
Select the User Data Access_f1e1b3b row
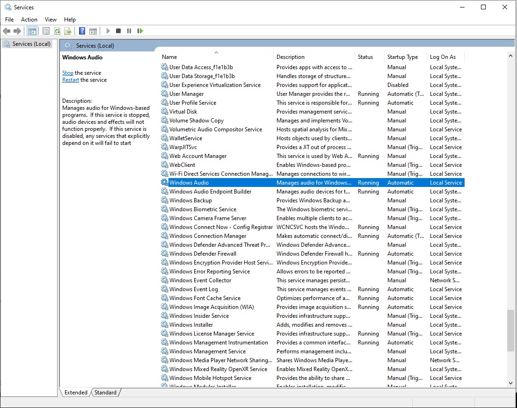(x=313, y=67)
